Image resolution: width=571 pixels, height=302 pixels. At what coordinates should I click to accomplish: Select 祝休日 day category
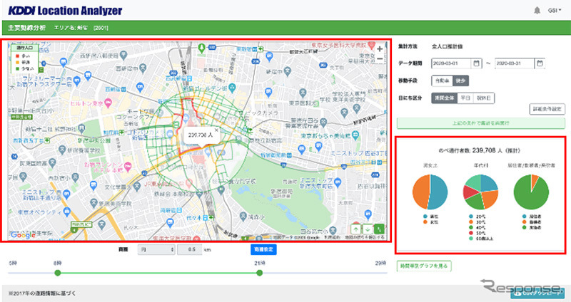pyautogui.click(x=484, y=98)
